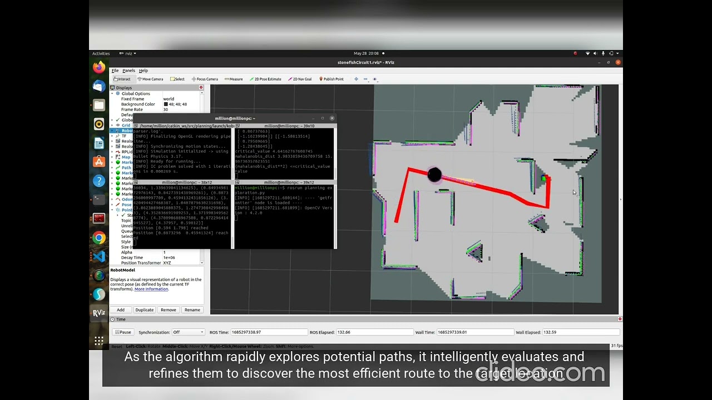This screenshot has height=400, width=712.
Task: Open Visual Studio Code from dock
Action: point(99,257)
